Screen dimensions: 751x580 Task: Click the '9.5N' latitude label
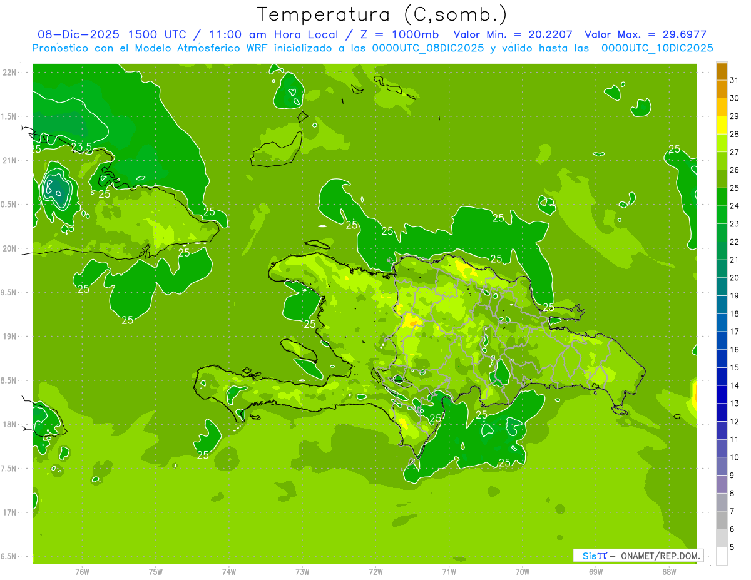[9, 292]
